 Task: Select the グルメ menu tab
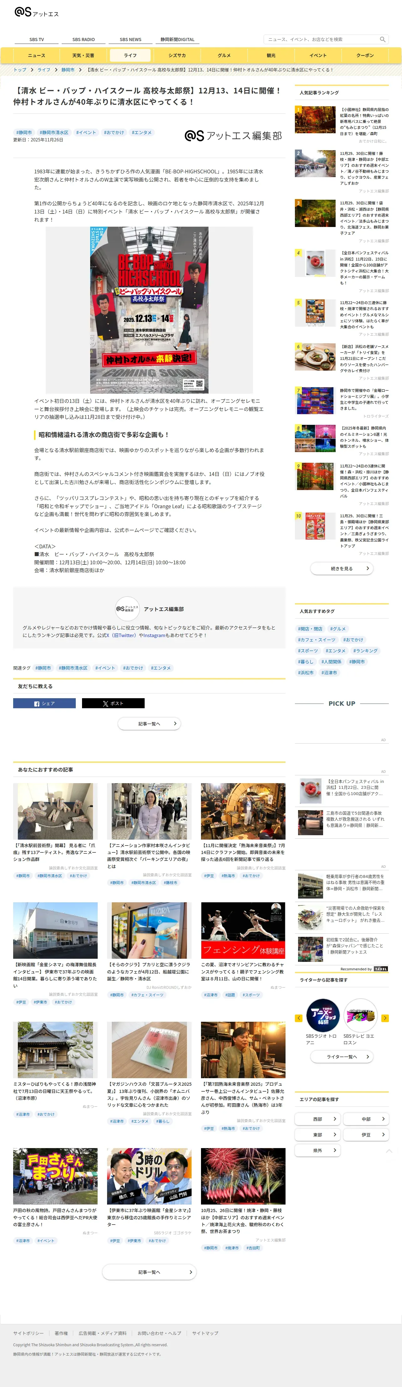click(224, 55)
